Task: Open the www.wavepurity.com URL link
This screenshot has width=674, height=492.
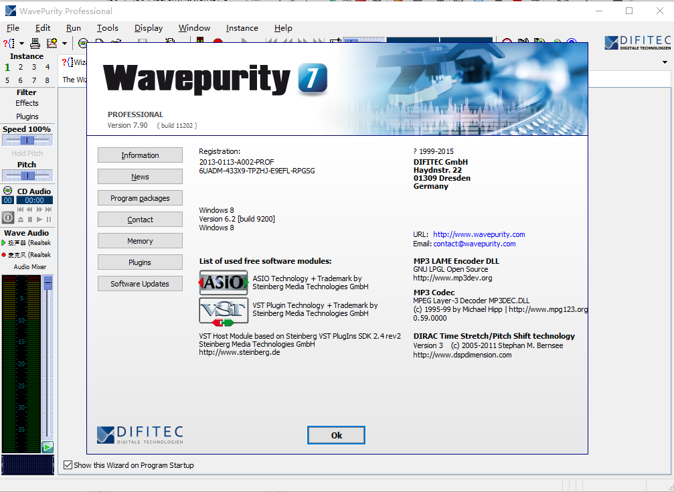Action: (479, 234)
